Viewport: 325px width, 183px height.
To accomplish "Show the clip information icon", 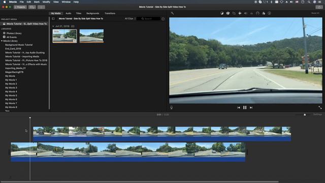I will [x=269, y=13].
